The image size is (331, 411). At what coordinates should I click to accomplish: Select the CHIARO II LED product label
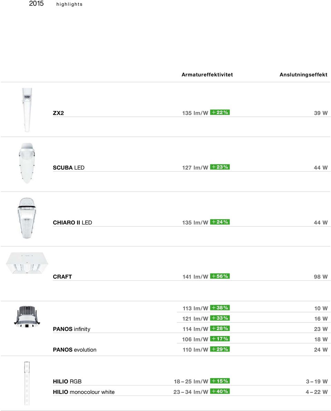point(72,223)
